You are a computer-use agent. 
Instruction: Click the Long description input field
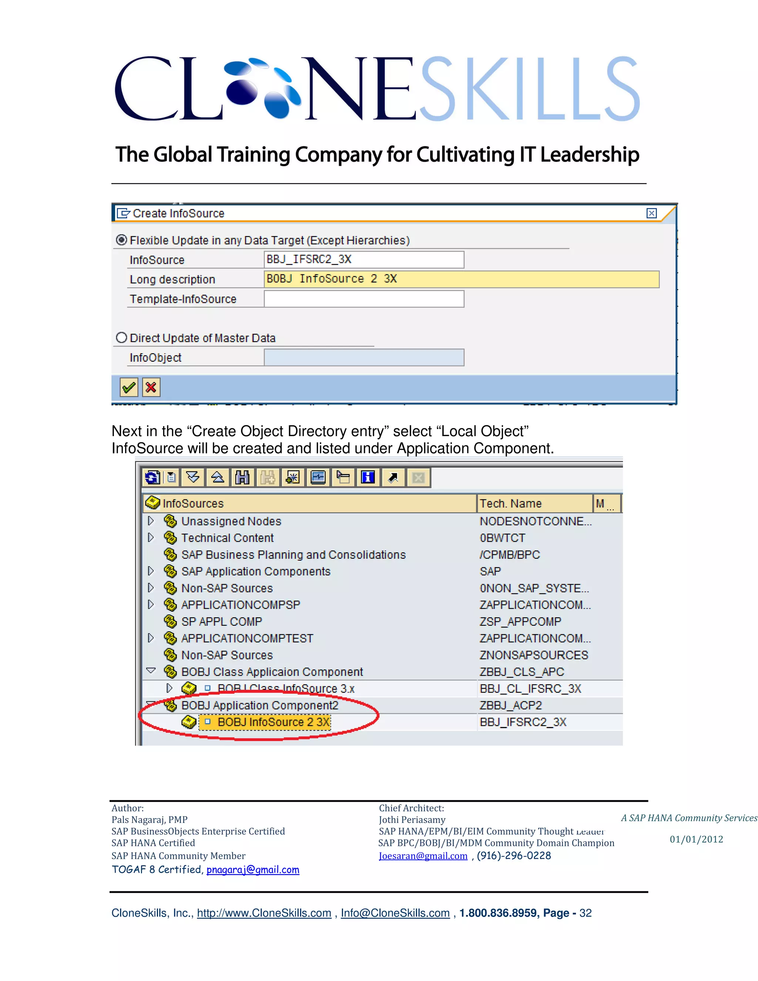pyautogui.click(x=462, y=279)
